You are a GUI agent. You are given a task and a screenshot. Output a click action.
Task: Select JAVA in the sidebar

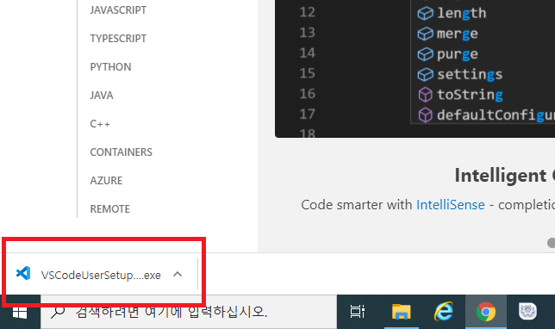pos(102,96)
